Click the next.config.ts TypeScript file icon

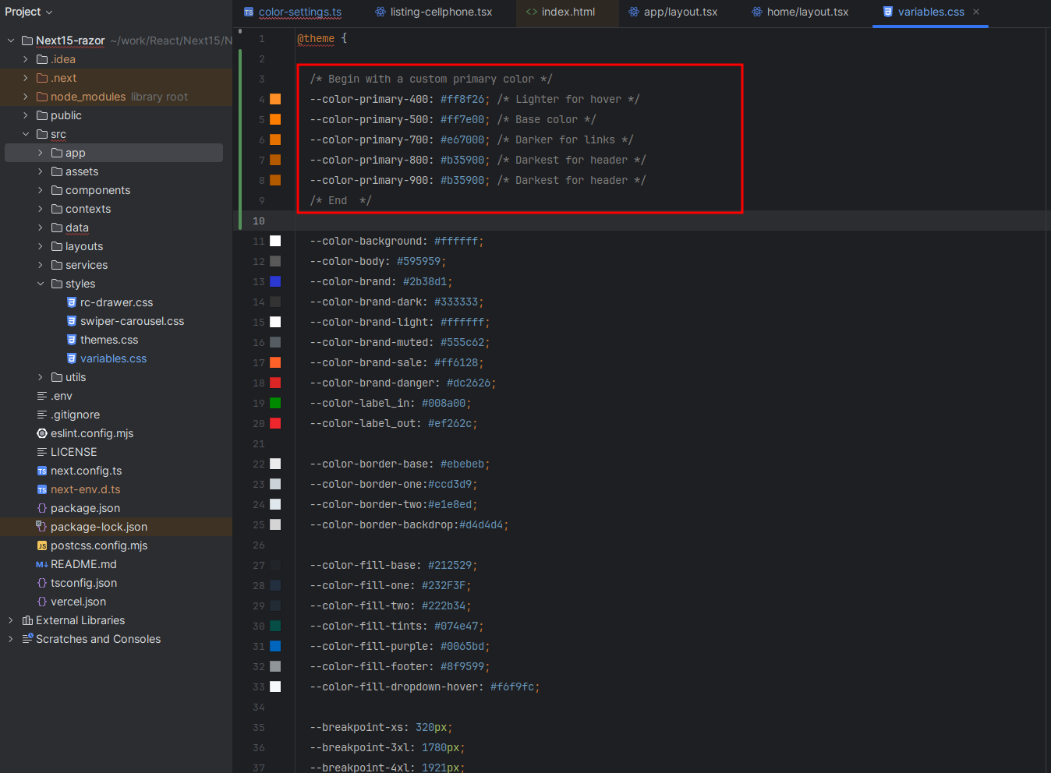click(42, 471)
